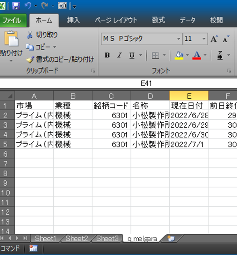Viewport: 237px width, 255px height.
Task: Click the decrease font size icon
Action: point(226,39)
